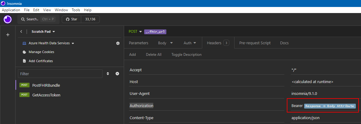Click the plus icon in left sidebar
This screenshot has height=124, width=361.
[8, 35]
